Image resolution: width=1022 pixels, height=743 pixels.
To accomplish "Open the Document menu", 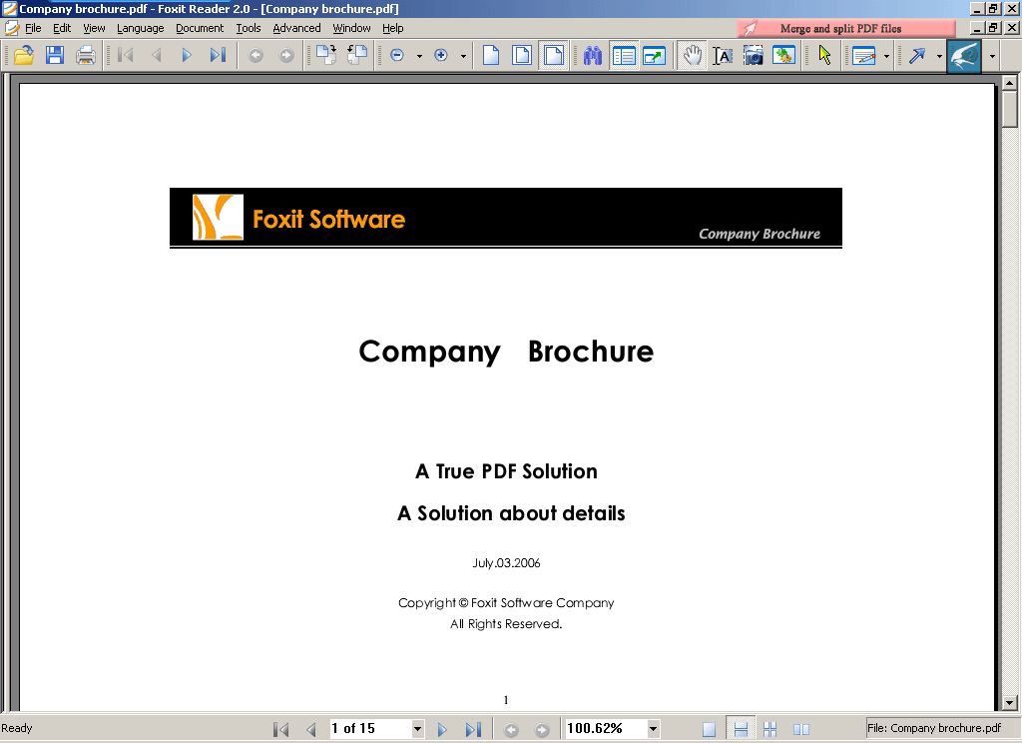I will 200,28.
